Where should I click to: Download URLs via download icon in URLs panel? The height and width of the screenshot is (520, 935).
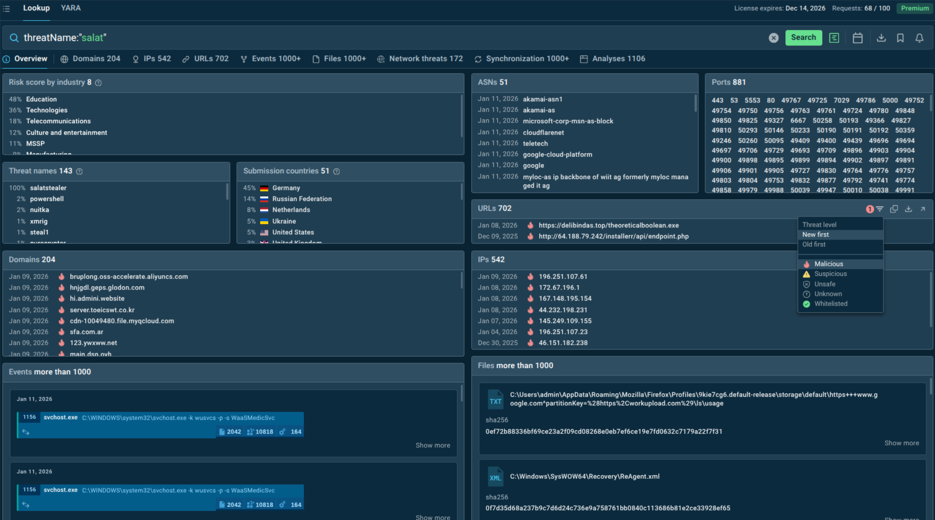tap(908, 208)
